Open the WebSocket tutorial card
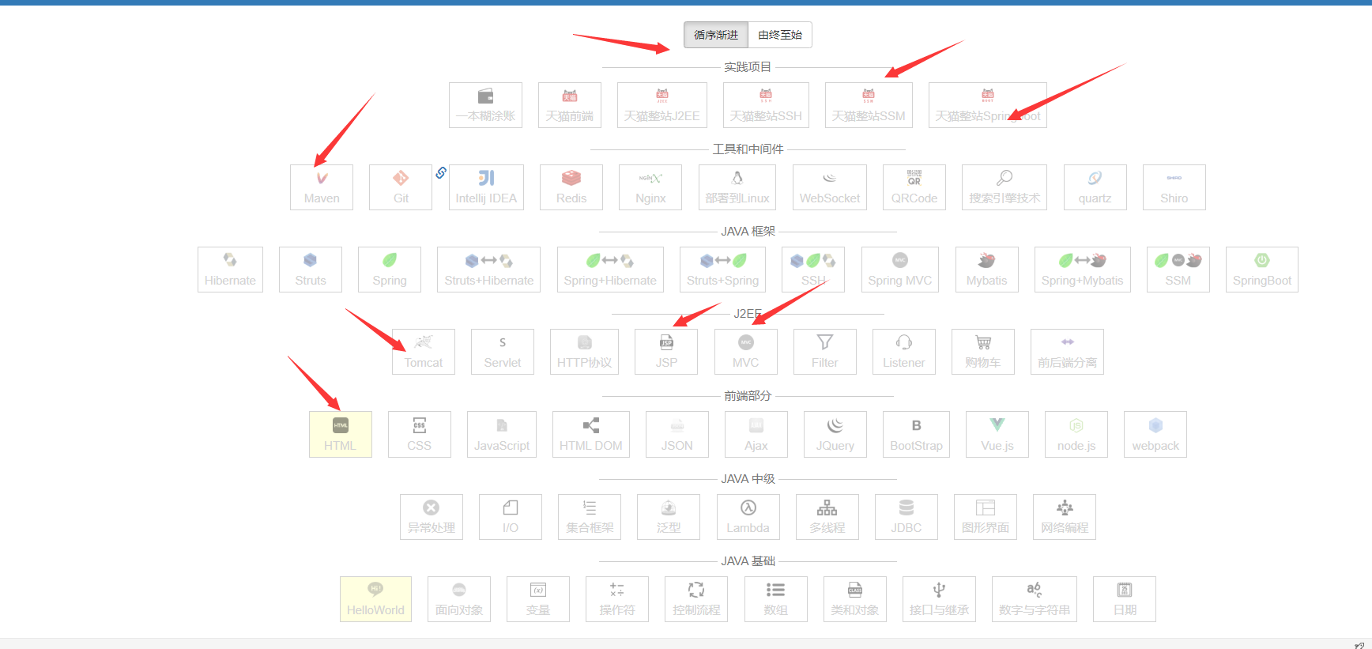 830,187
